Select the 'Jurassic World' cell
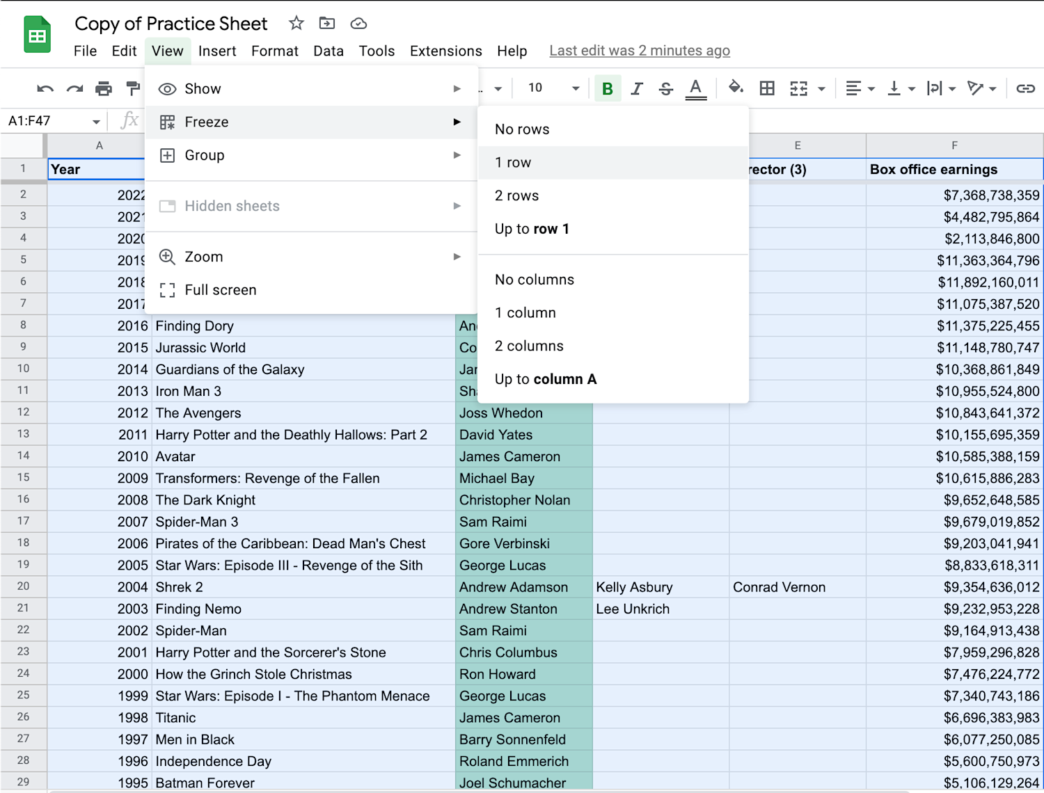1044x793 pixels. coord(303,348)
